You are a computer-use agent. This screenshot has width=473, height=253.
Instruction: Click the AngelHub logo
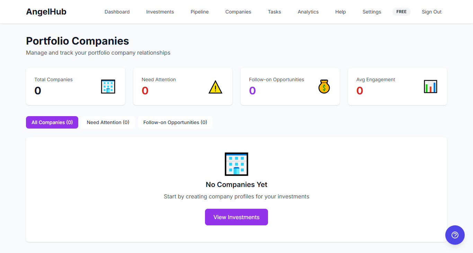(46, 11)
